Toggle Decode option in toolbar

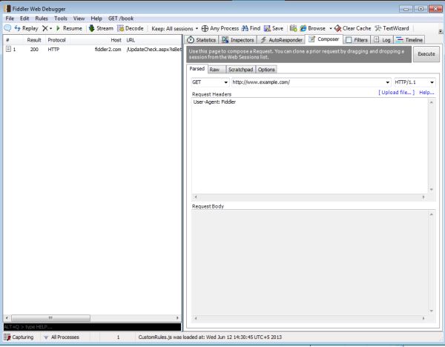click(131, 28)
